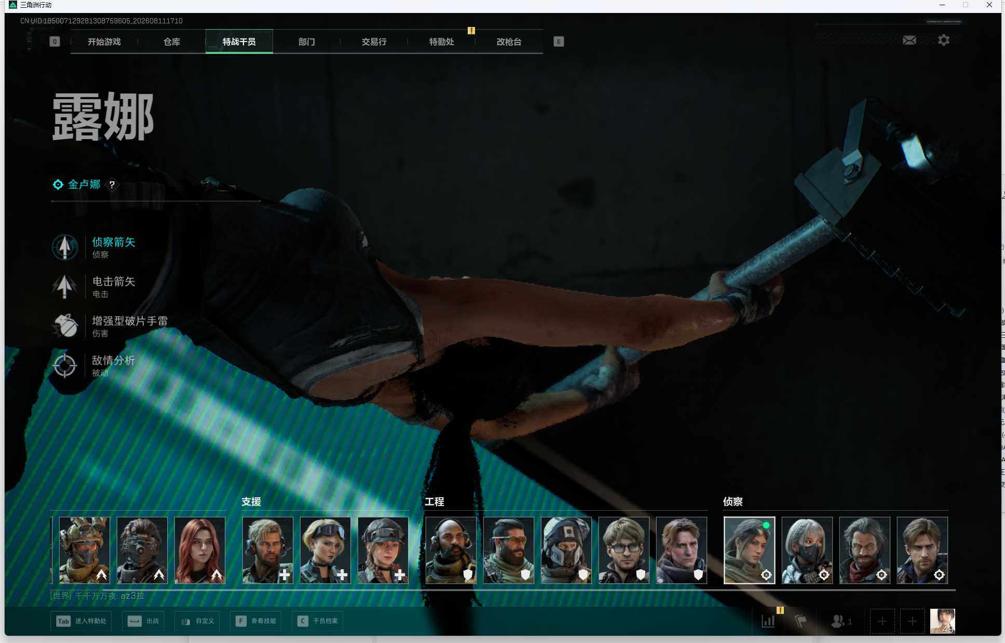Switch to the 特勤处 tab

[442, 42]
